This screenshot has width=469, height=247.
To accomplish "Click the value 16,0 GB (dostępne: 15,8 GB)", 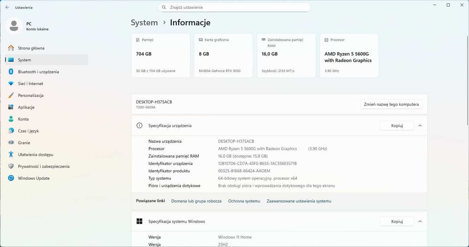I will point(242,156).
